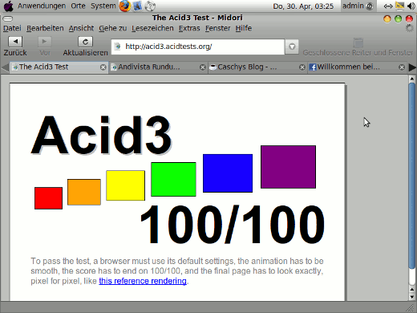417x313 pixels.
Task: Go forward with the Vor button
Action: tap(45, 47)
